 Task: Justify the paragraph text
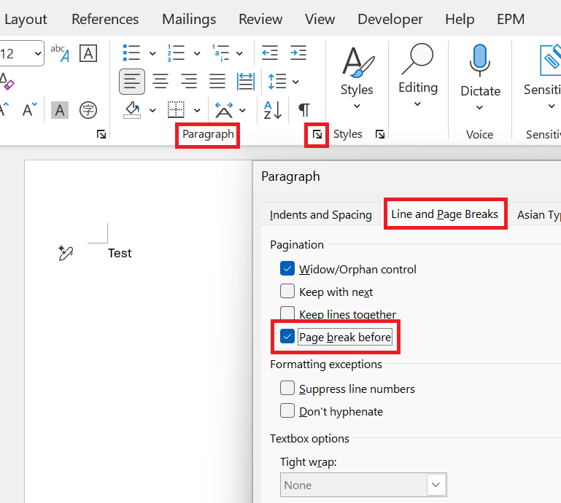pyautogui.click(x=217, y=82)
